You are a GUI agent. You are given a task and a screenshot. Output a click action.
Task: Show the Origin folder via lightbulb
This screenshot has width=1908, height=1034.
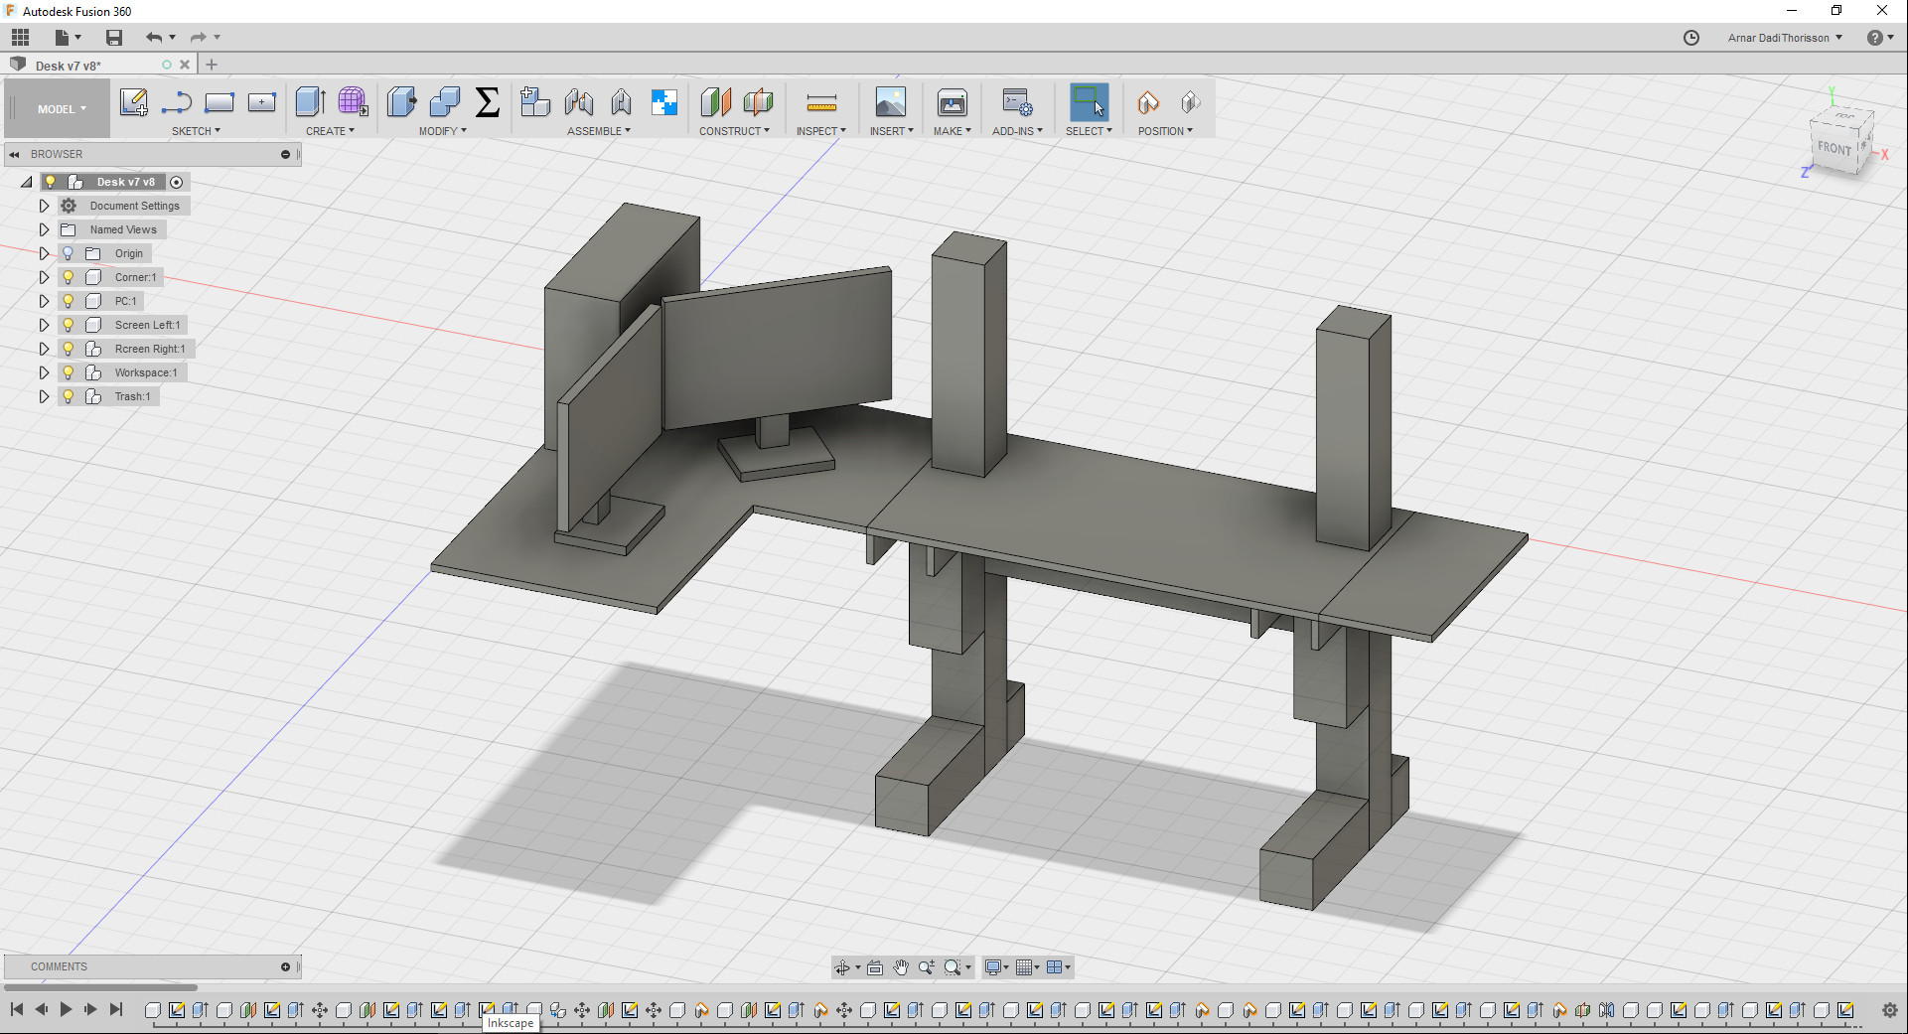[69, 253]
